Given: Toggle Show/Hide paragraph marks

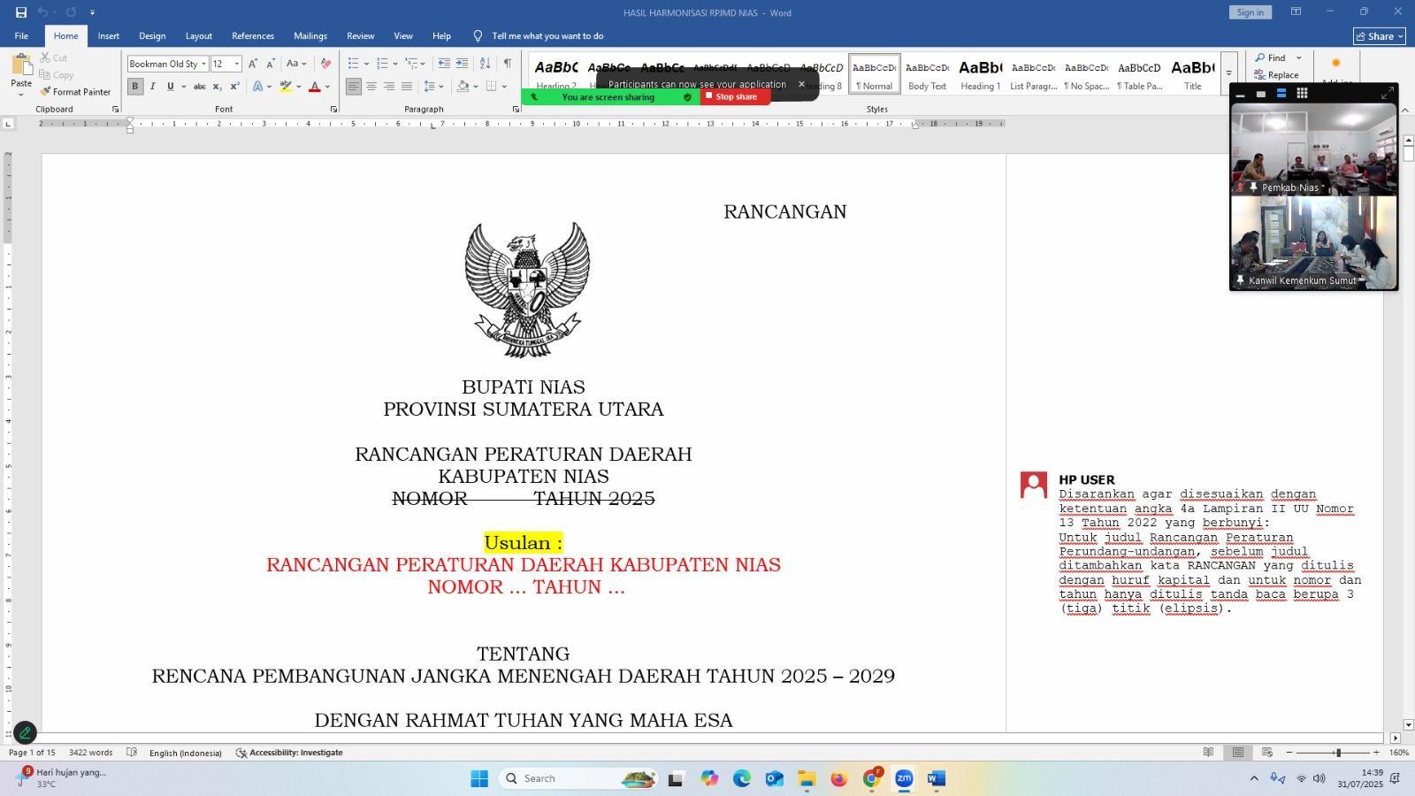Looking at the screenshot, I should [507, 64].
